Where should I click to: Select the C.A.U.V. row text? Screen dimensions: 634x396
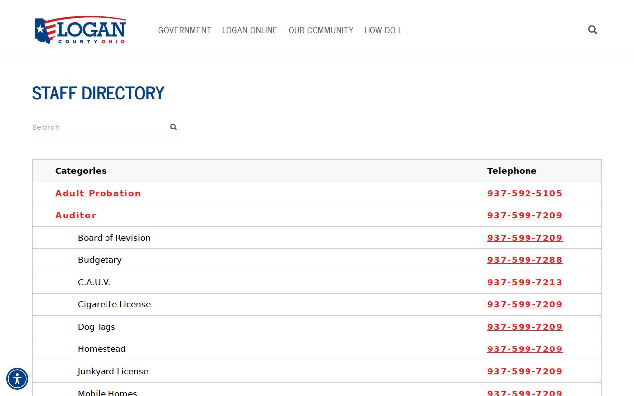click(x=94, y=282)
